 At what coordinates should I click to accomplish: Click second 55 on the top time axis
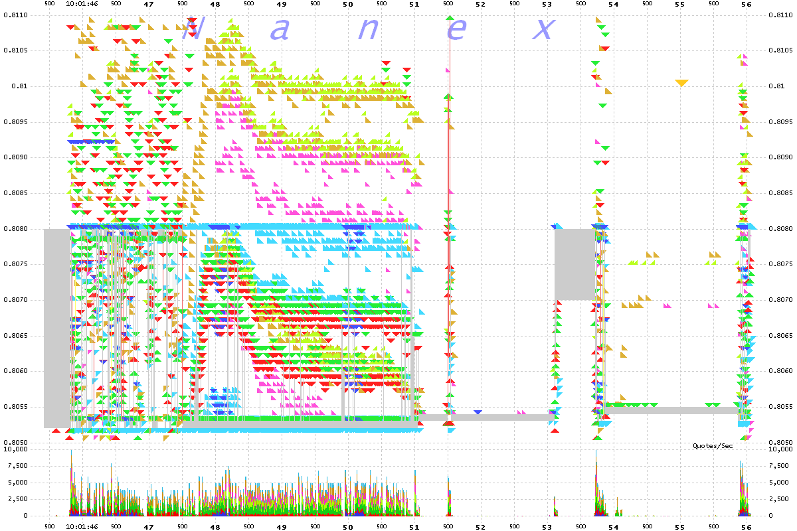point(680,4)
